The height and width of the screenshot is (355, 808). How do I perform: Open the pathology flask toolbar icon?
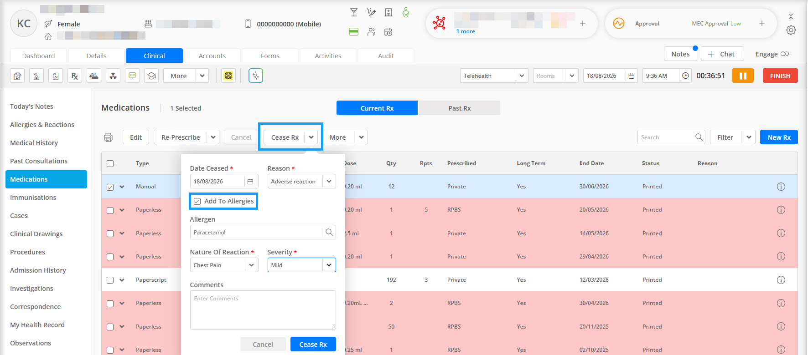tap(94, 76)
